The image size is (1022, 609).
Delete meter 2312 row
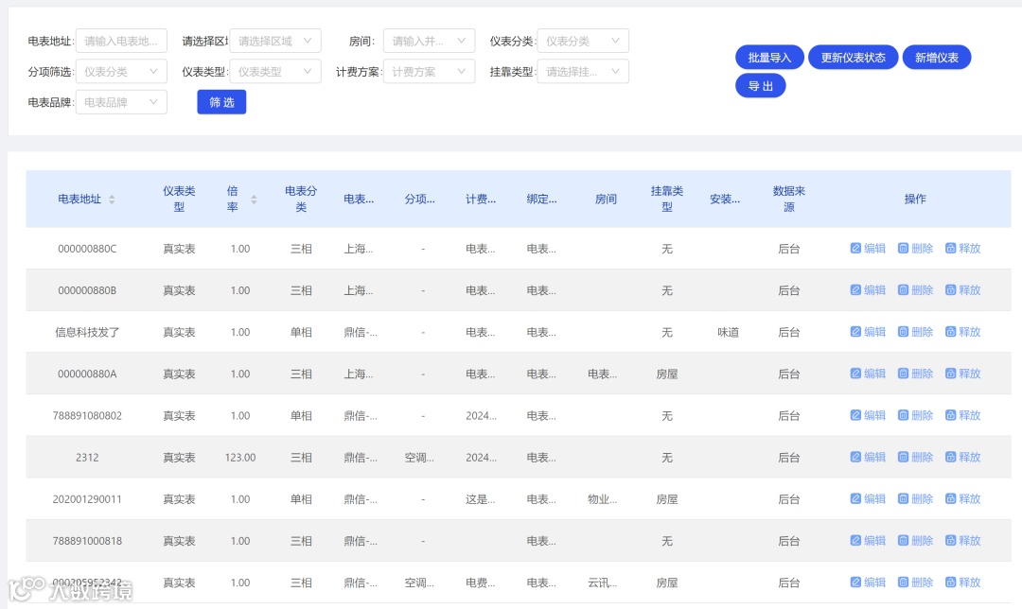coord(915,457)
